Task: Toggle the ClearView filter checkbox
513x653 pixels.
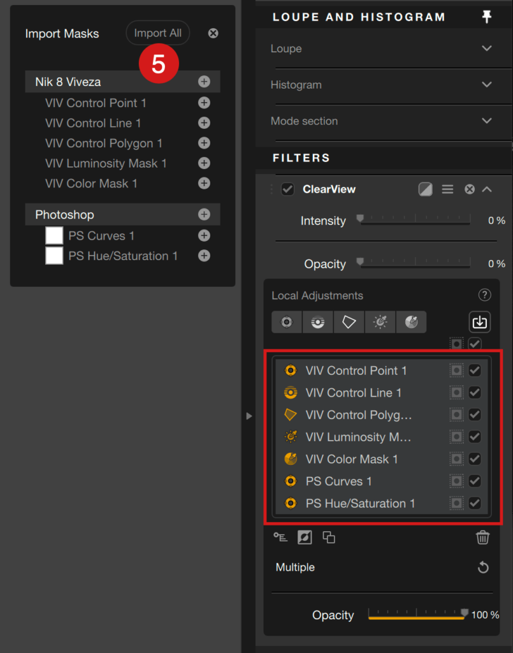Action: (x=287, y=189)
